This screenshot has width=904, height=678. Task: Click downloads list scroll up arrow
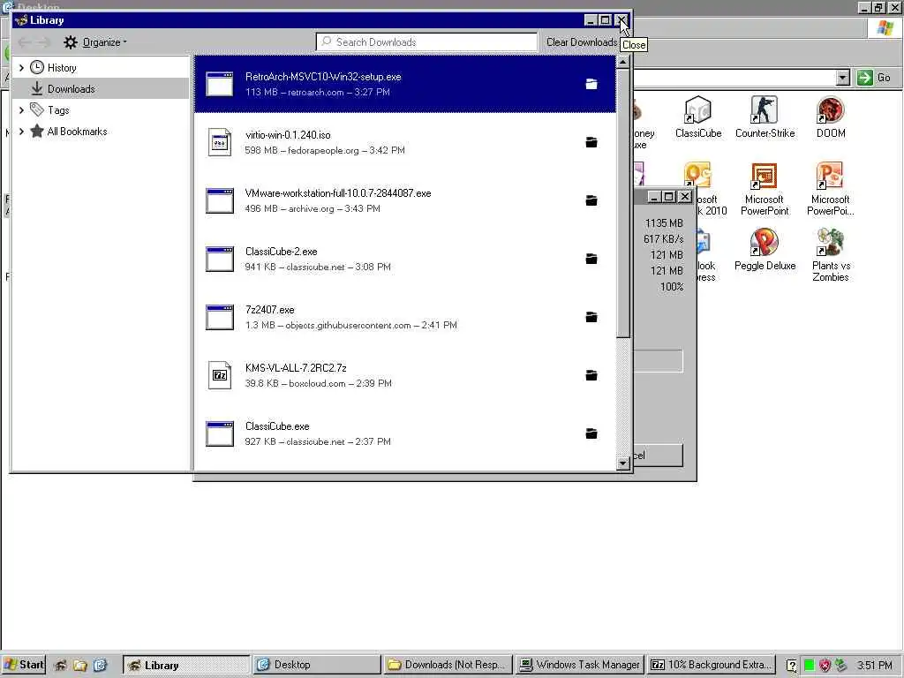(x=622, y=62)
